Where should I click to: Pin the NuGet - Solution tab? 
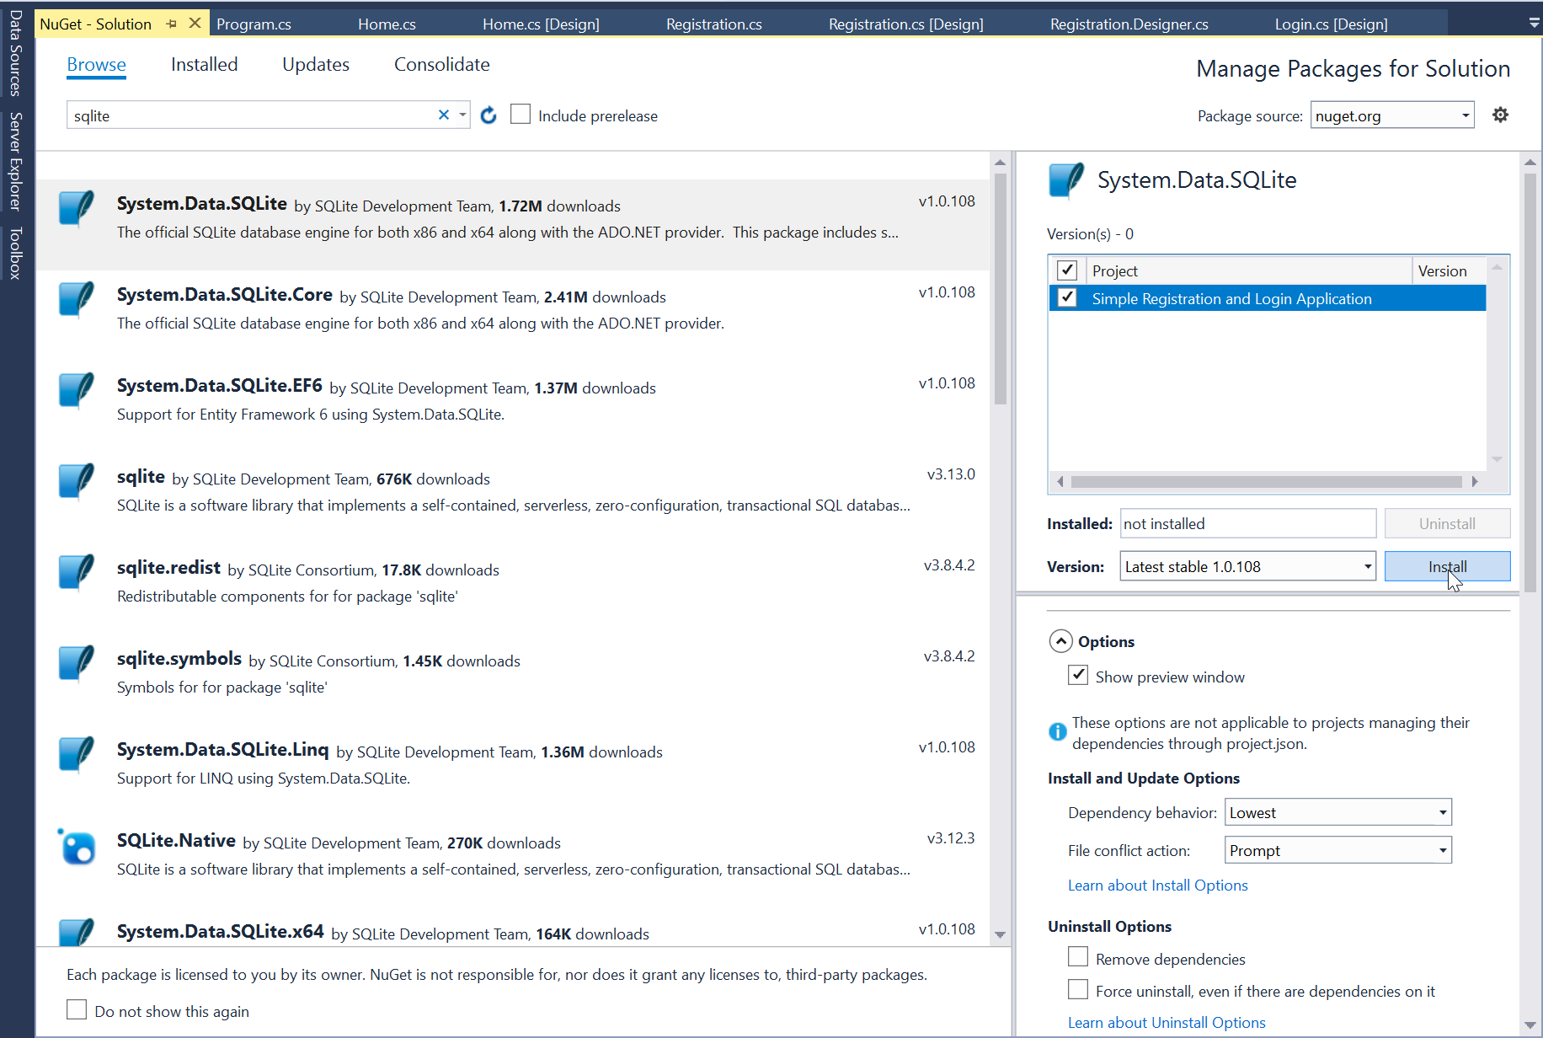[x=172, y=24]
